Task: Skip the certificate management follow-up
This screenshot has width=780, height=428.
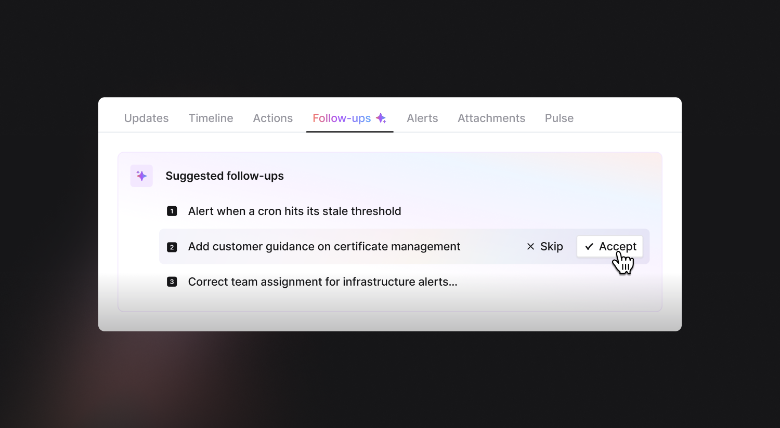Action: pos(544,247)
